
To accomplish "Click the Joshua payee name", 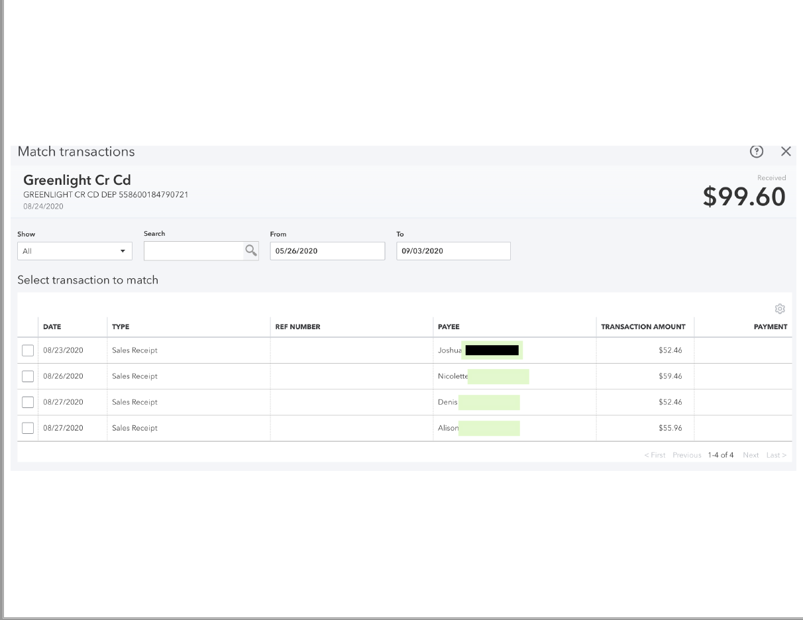I will tap(450, 350).
